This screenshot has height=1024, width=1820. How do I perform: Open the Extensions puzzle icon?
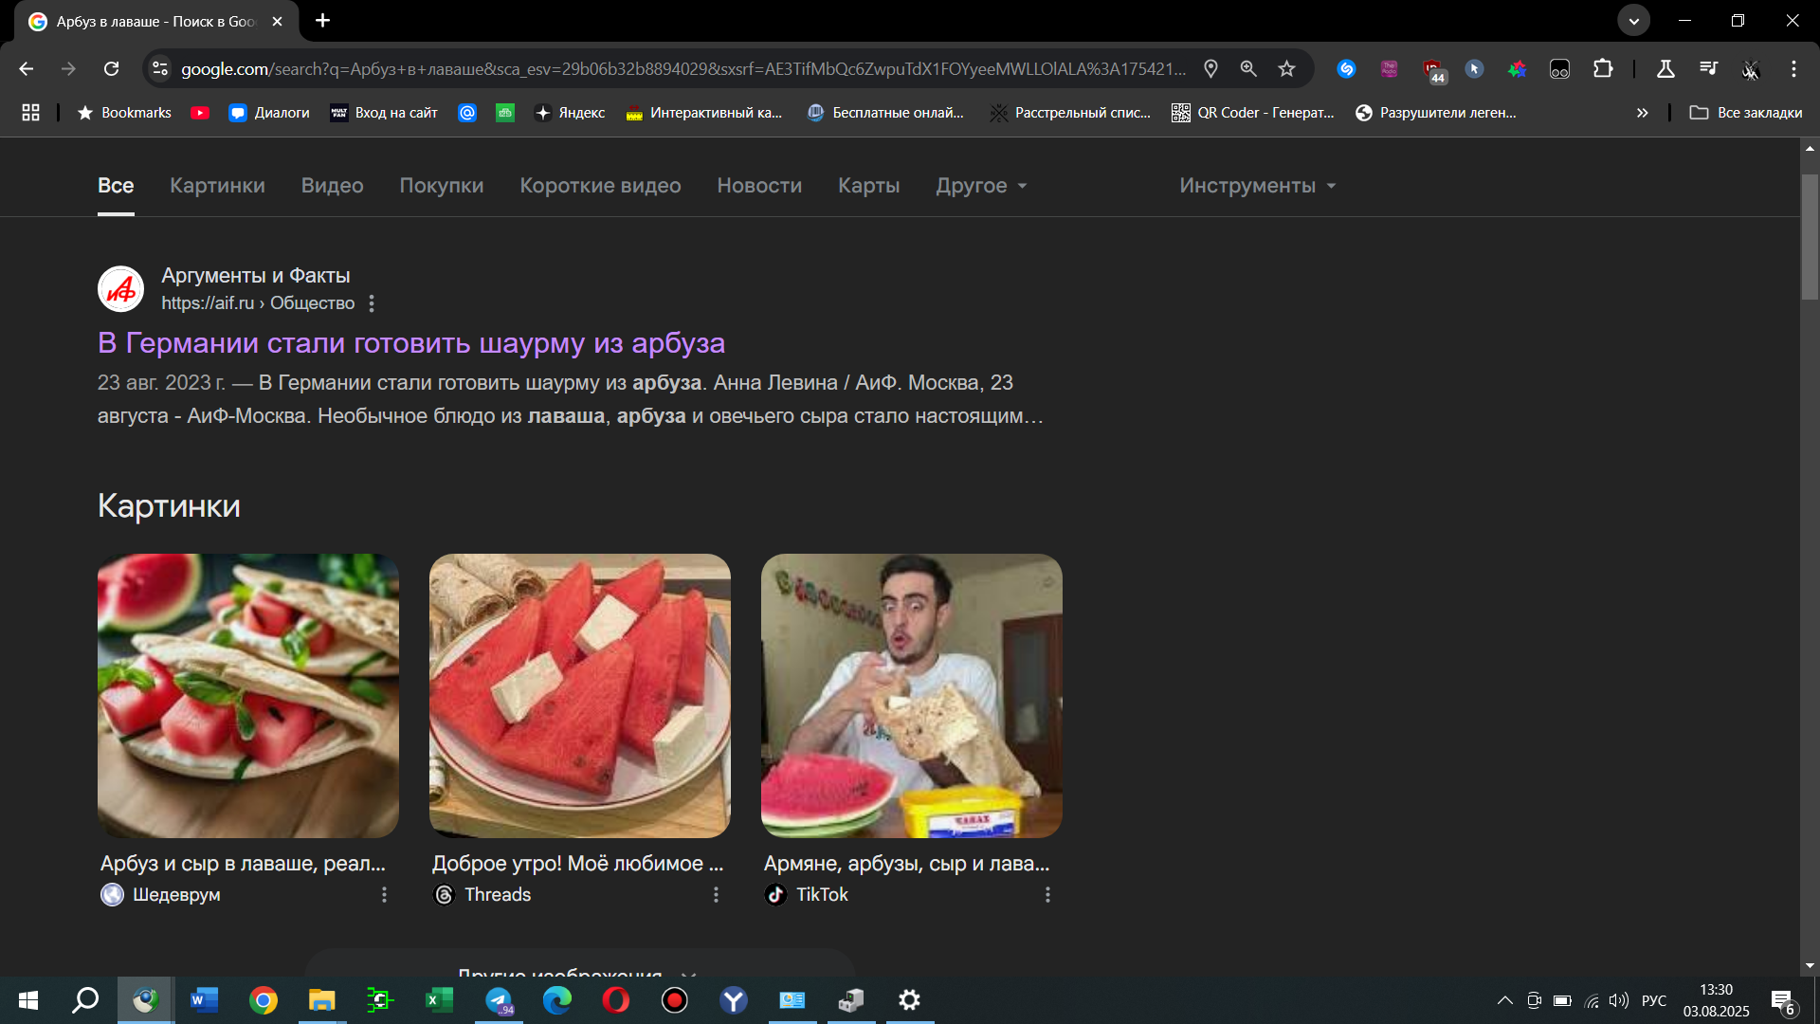(x=1603, y=68)
